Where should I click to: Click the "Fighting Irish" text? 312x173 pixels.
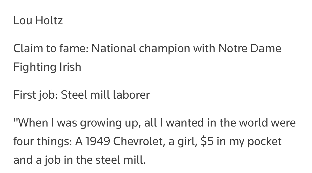point(47,67)
